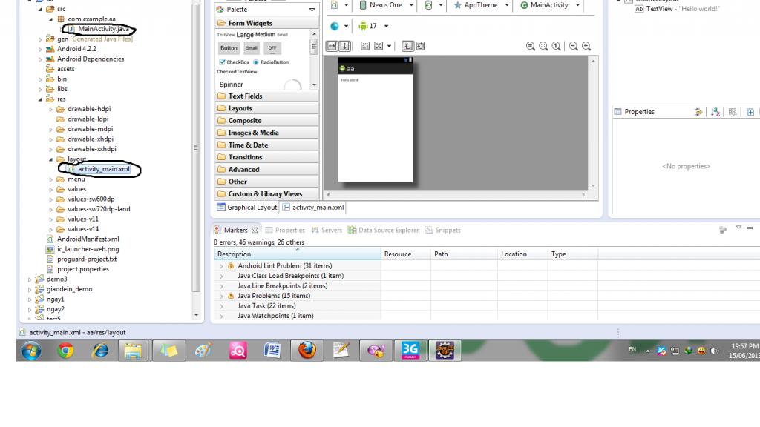Open the Images & Media palette category
The image size is (760, 427).
click(x=266, y=133)
